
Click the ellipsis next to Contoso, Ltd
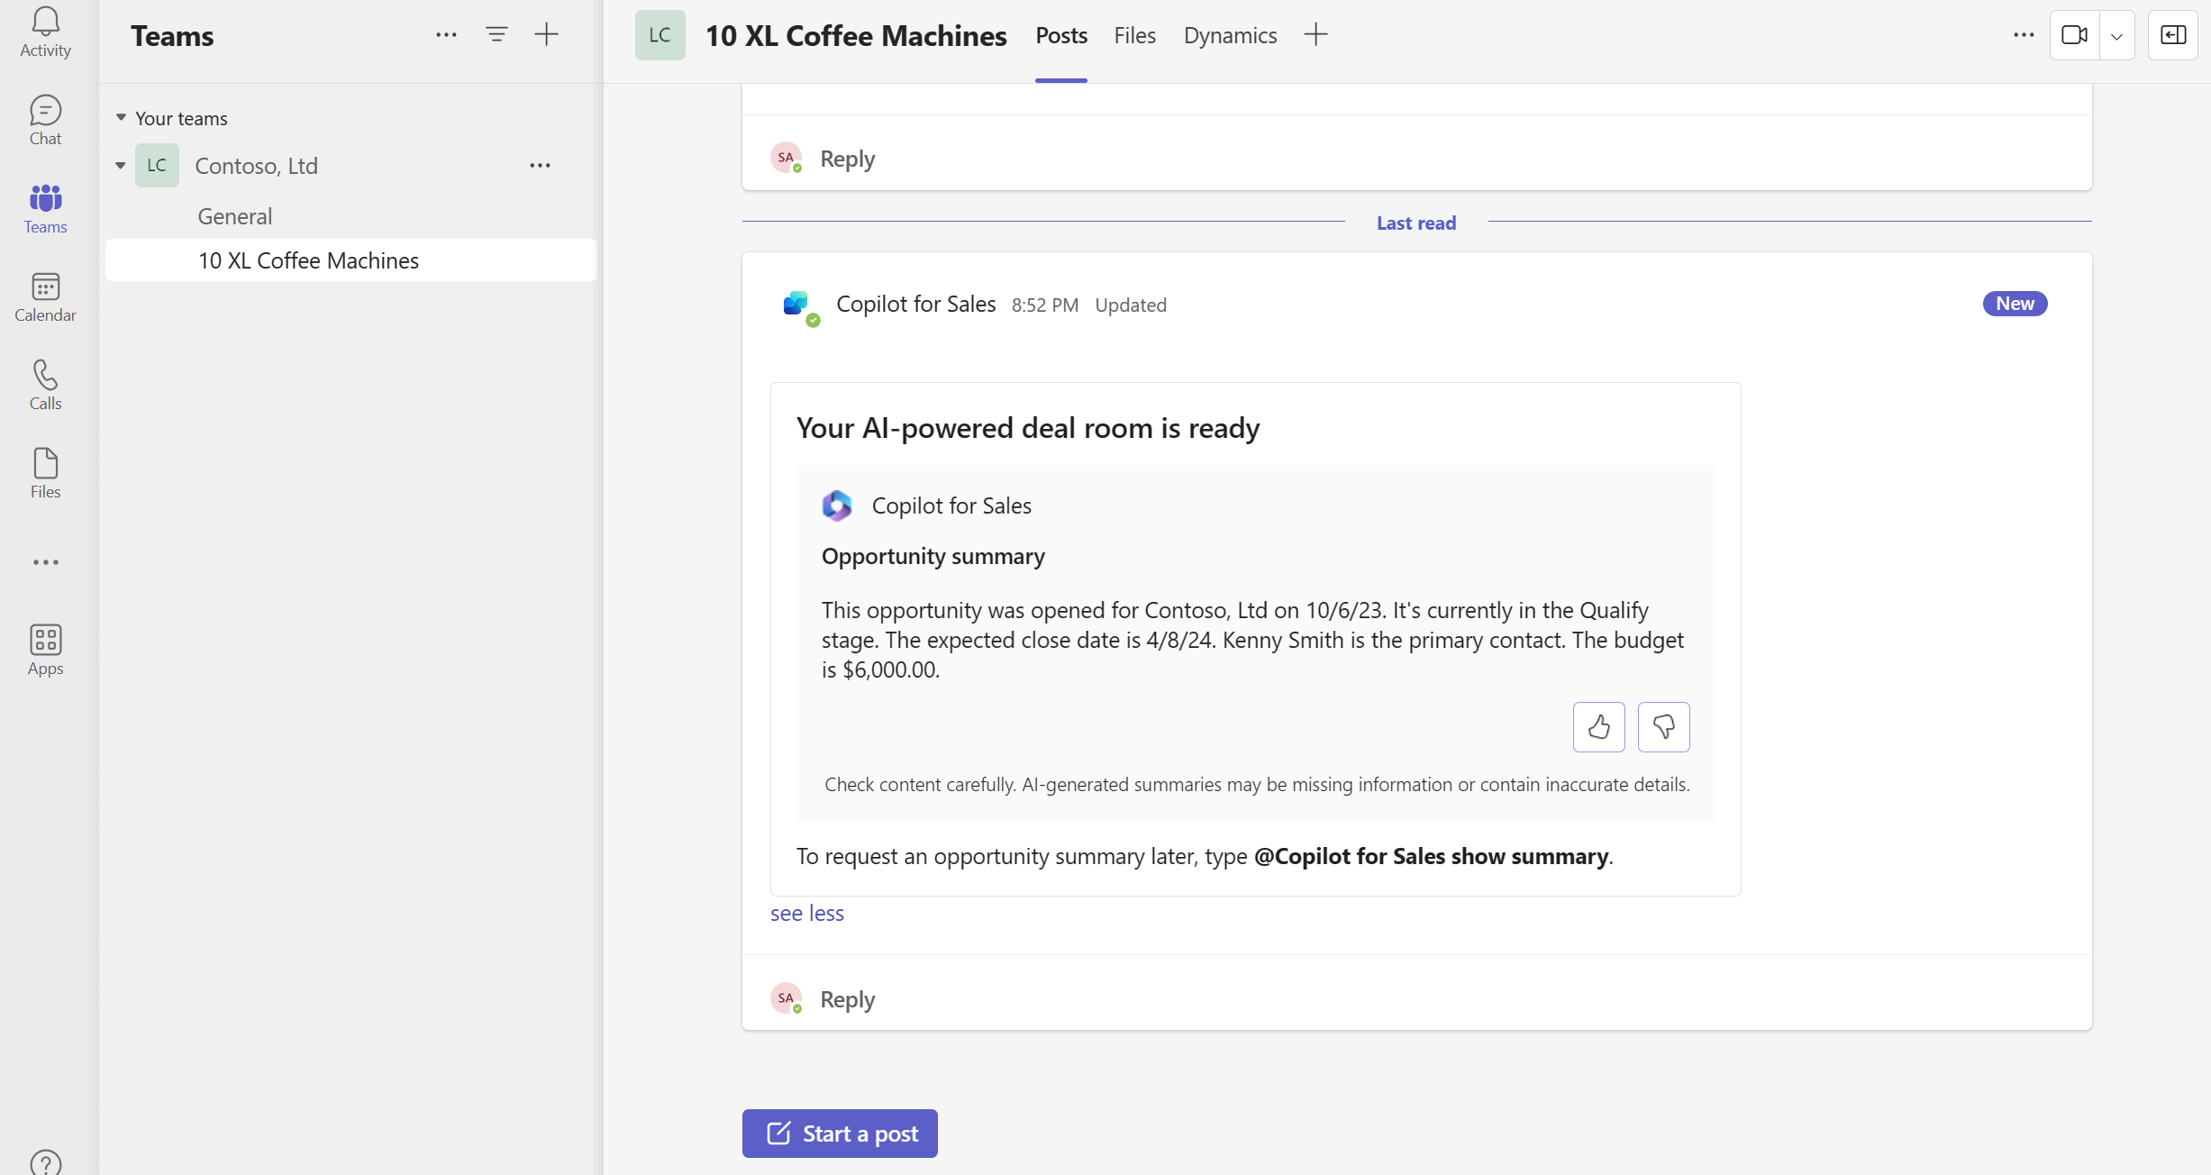[541, 166]
